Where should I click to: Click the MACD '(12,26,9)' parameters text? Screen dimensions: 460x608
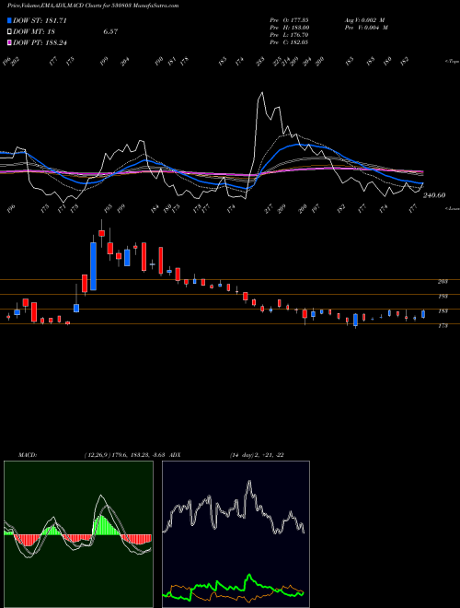[x=96, y=455]
